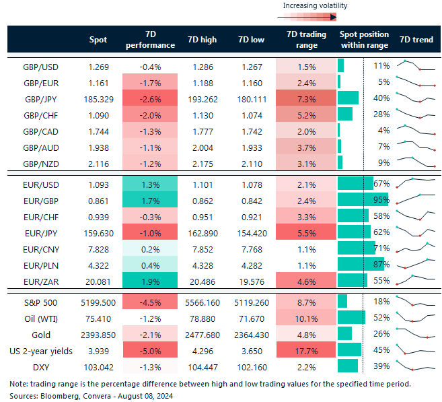Select the EUR/USD row label
Viewport: 442px width, 402px height.
tap(41, 185)
